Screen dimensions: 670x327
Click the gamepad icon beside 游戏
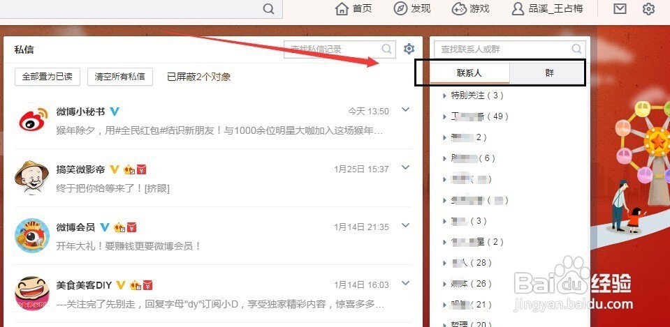[459, 8]
